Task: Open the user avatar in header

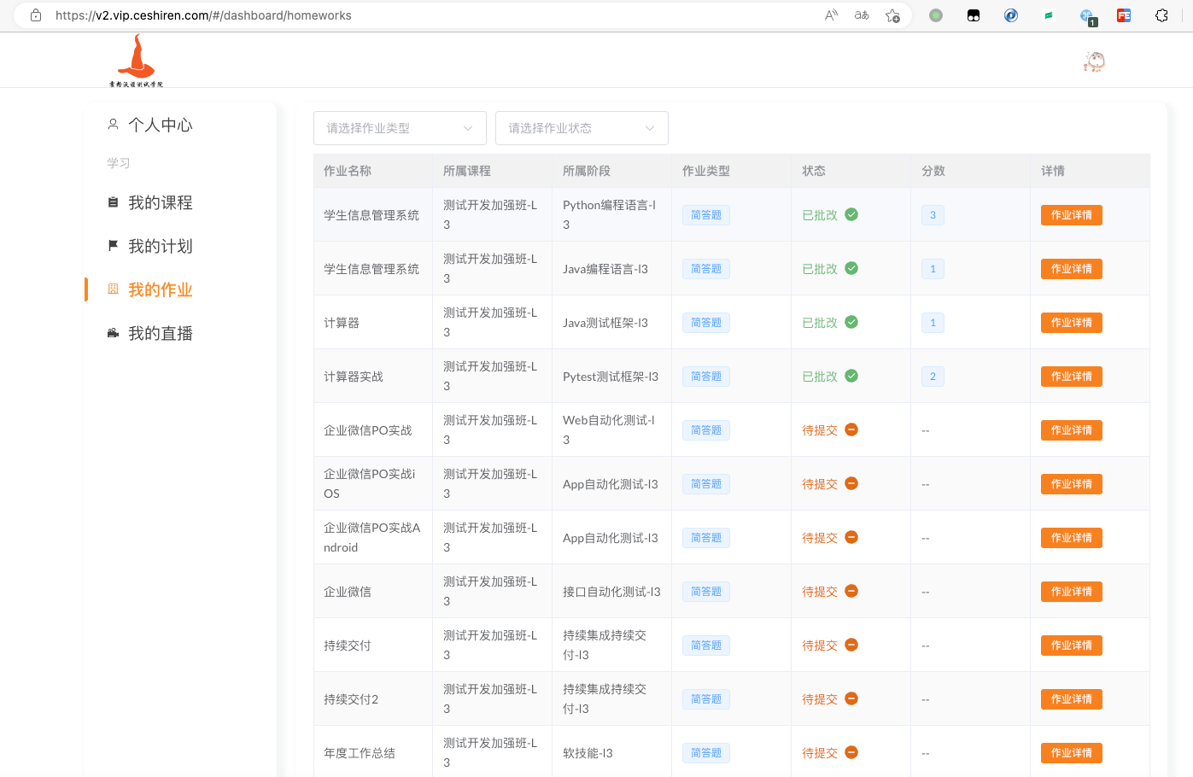Action: (x=1094, y=61)
